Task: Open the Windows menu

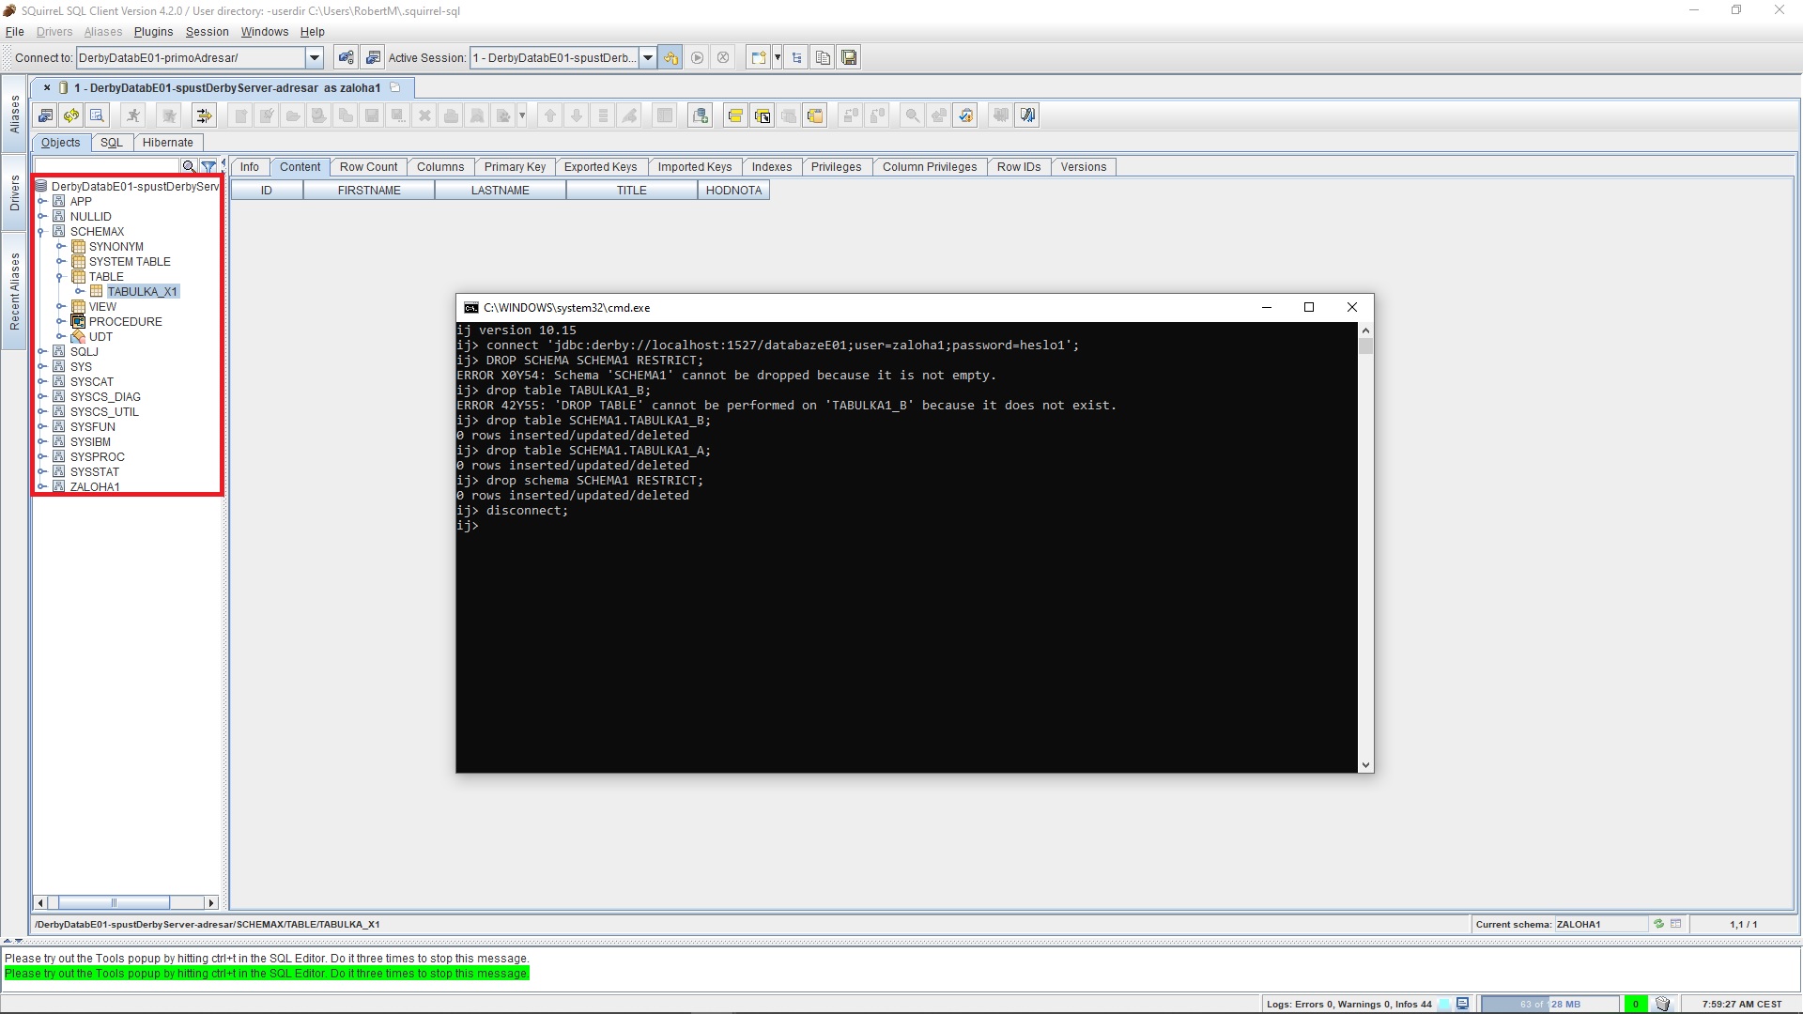Action: point(264,31)
